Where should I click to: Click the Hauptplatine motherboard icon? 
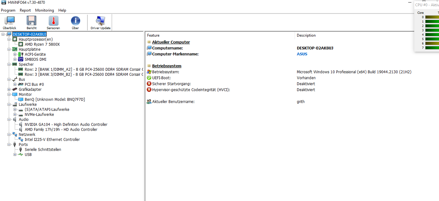pos(15,49)
